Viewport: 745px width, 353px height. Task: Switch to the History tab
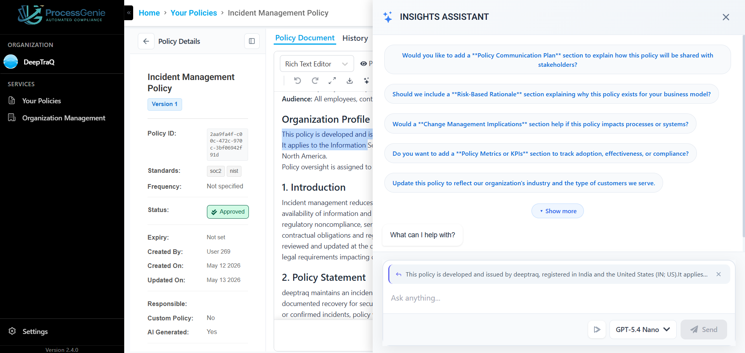pyautogui.click(x=355, y=38)
